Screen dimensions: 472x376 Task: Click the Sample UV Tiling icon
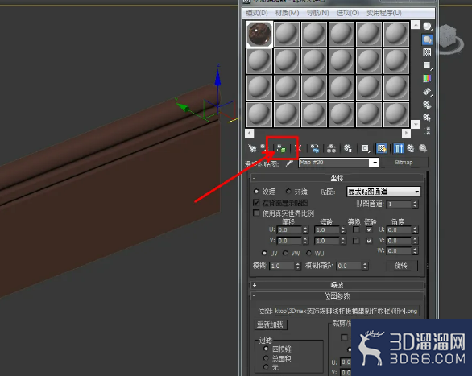(427, 65)
